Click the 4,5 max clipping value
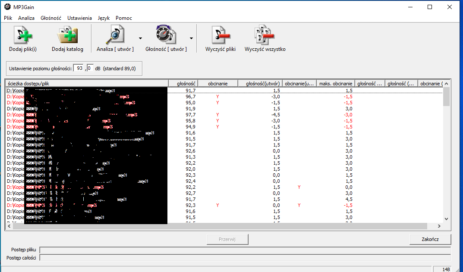Screen dimensions: 463x272 point(349,200)
